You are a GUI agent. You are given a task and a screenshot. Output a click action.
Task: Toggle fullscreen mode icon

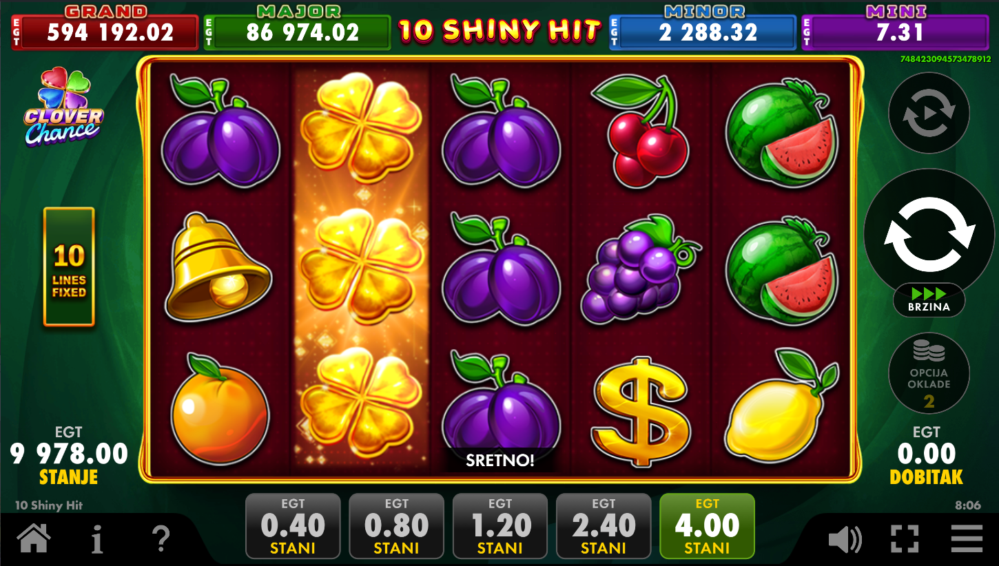[905, 538]
